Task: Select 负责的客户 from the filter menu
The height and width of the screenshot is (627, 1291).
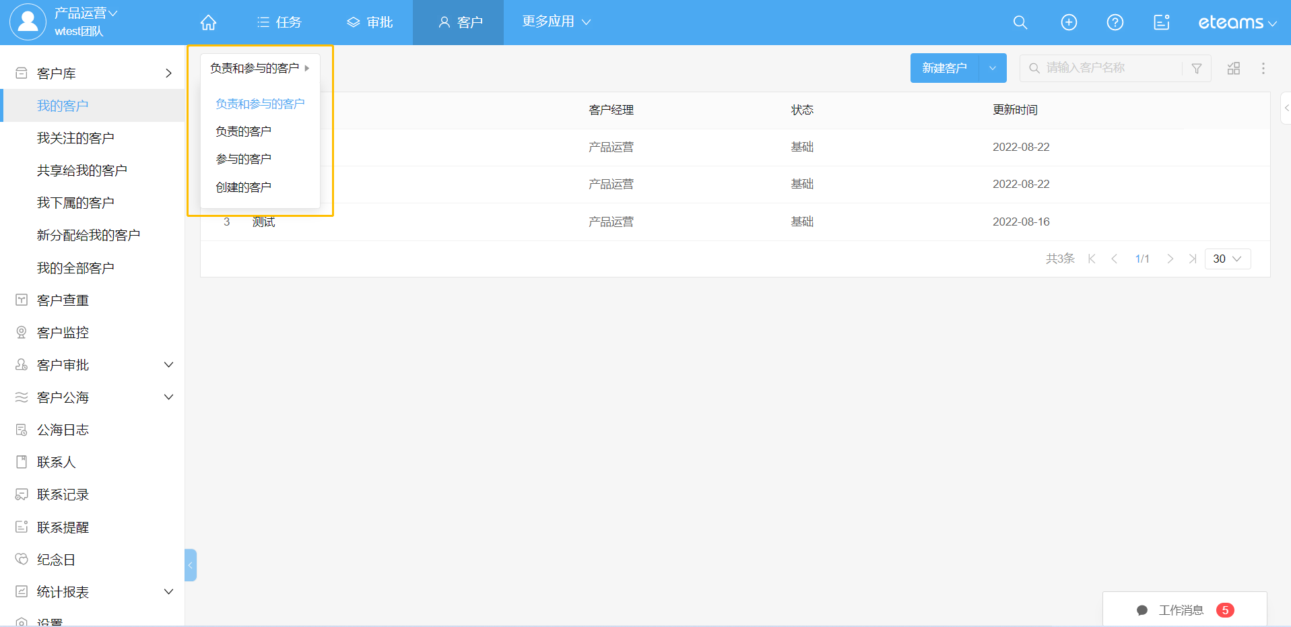Action: 243,131
